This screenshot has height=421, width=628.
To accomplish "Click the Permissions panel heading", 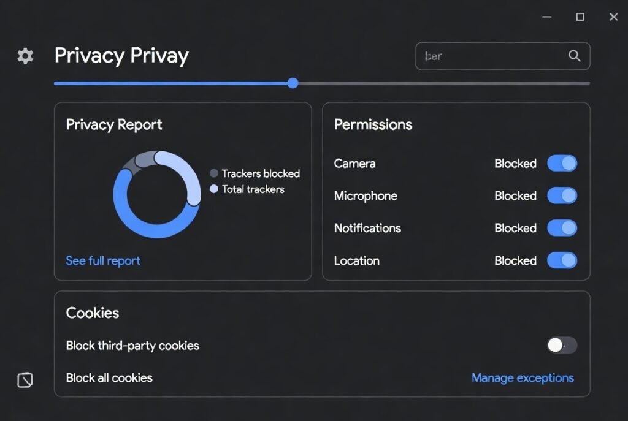I will point(373,124).
